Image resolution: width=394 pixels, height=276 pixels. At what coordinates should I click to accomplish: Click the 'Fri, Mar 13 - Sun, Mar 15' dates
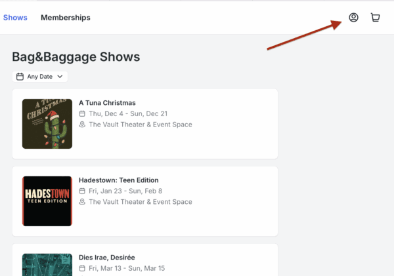(x=127, y=268)
